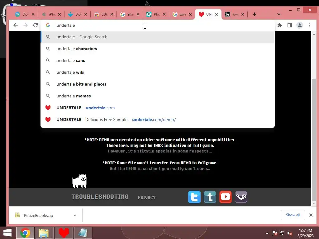The image size is (319, 239).
Task: Reload the current page
Action: 36,25
